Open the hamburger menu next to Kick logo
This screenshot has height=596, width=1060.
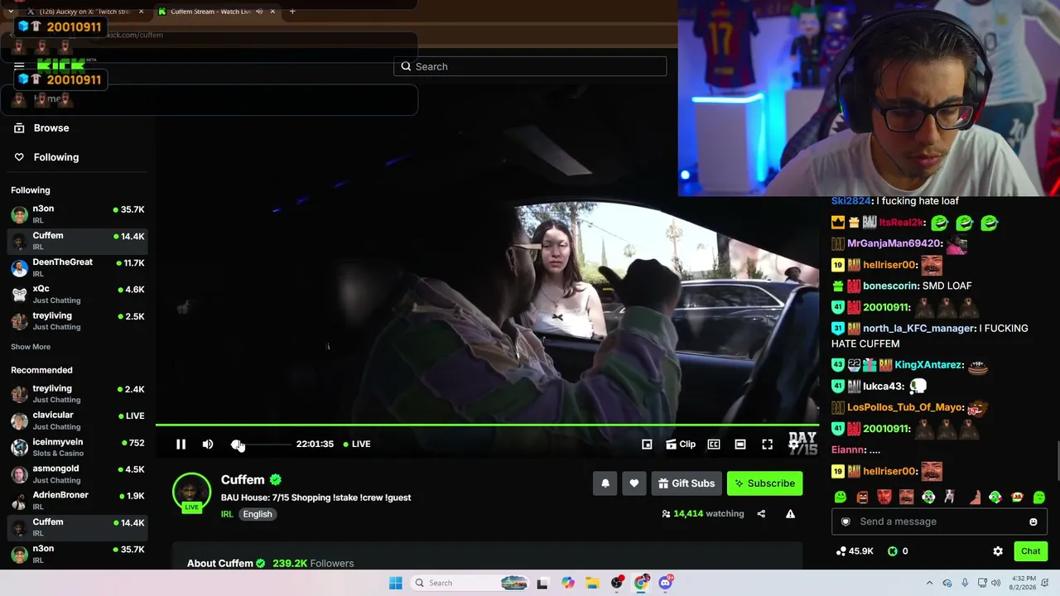click(x=19, y=66)
